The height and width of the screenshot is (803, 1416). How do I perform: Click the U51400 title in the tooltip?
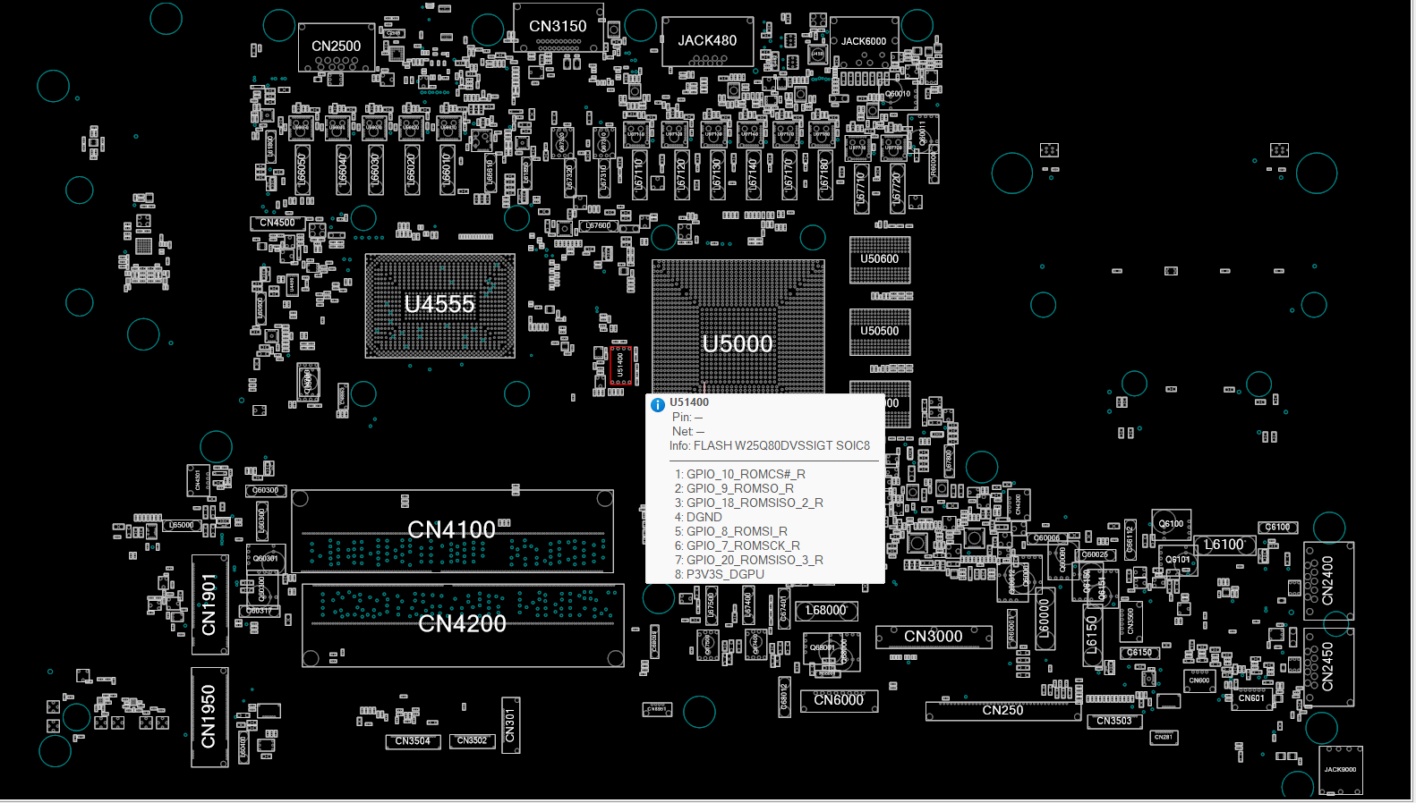pos(689,403)
